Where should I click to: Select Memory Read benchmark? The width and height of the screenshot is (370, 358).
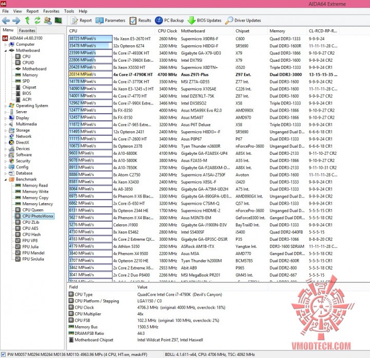31,185
